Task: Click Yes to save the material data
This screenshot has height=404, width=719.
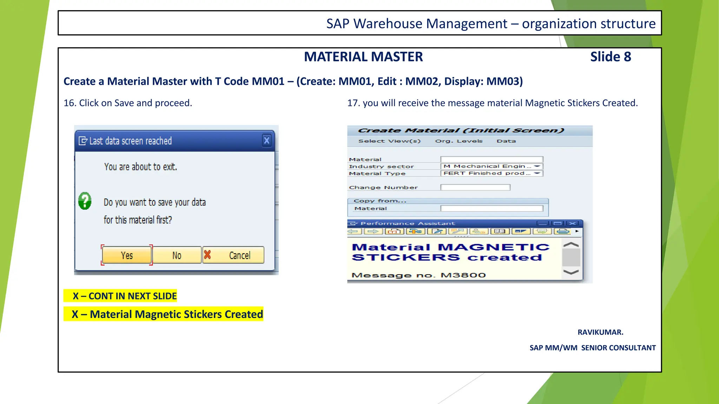Action: click(x=127, y=255)
